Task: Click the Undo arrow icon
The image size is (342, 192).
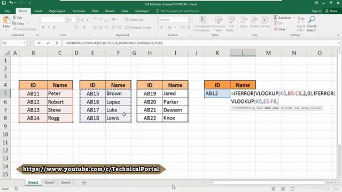Action: click(x=11, y=3)
